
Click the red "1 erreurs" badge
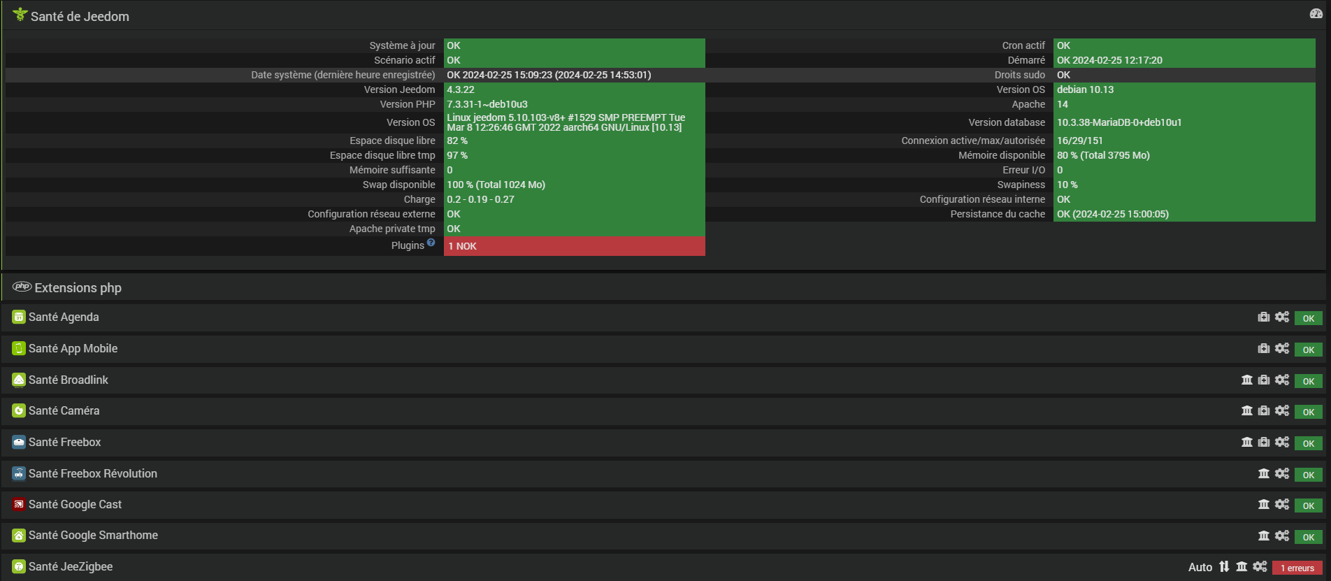click(1297, 568)
